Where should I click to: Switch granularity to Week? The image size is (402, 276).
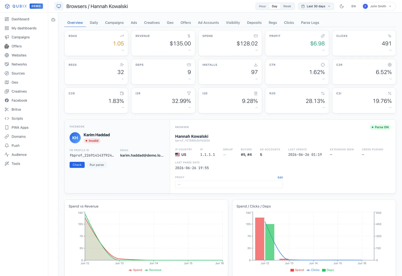coord(287,6)
